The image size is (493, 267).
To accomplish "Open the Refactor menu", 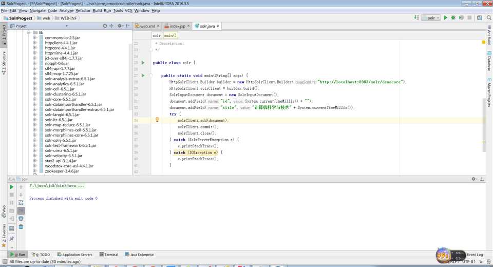I will tap(83, 10).
